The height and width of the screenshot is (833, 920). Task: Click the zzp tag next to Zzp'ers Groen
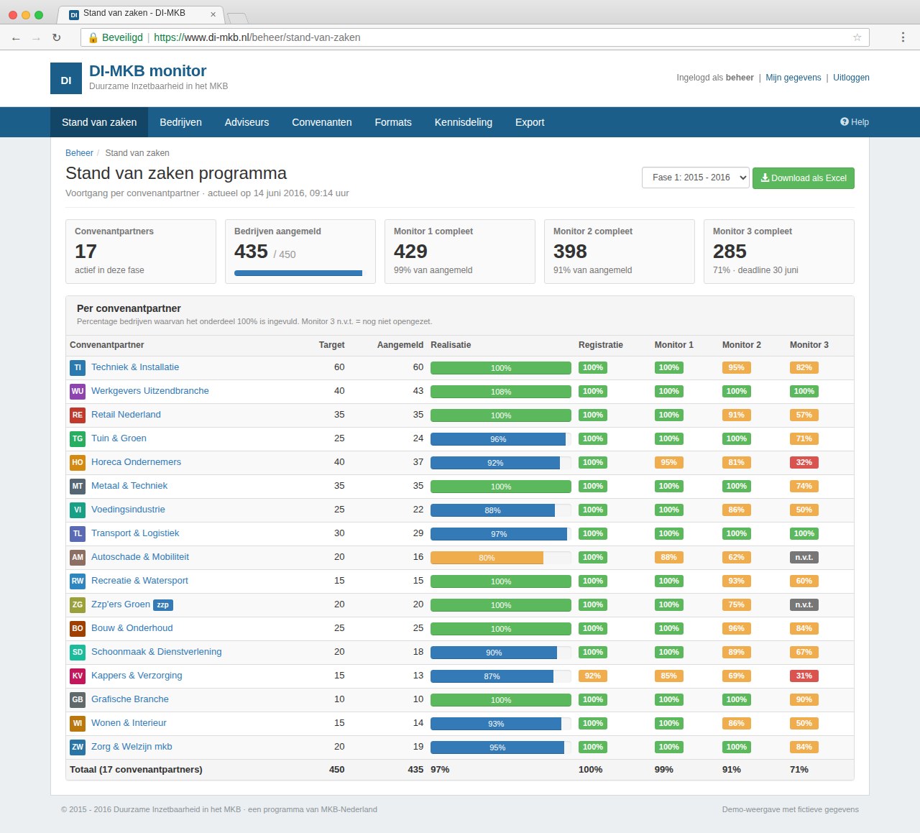163,605
